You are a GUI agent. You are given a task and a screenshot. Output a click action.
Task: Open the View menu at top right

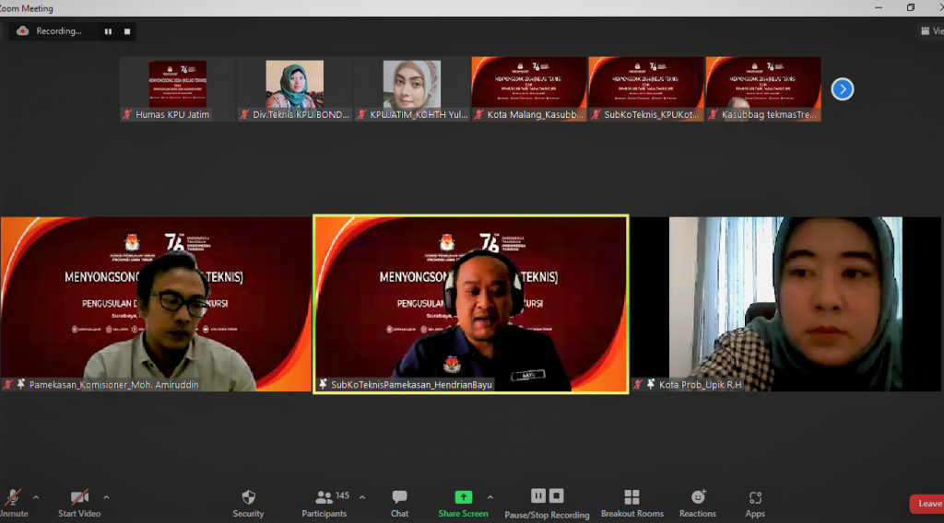click(930, 31)
